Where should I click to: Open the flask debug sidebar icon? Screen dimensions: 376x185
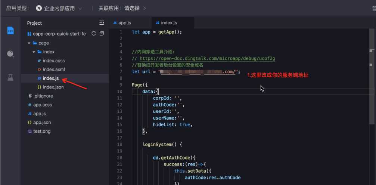10,77
